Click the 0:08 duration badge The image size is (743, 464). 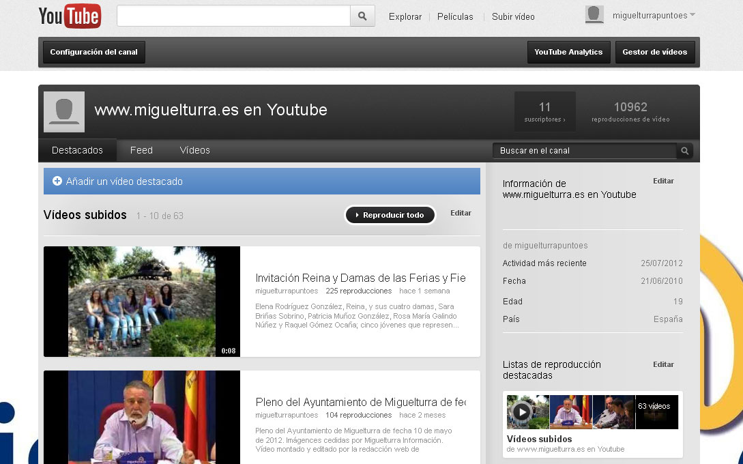tap(229, 351)
